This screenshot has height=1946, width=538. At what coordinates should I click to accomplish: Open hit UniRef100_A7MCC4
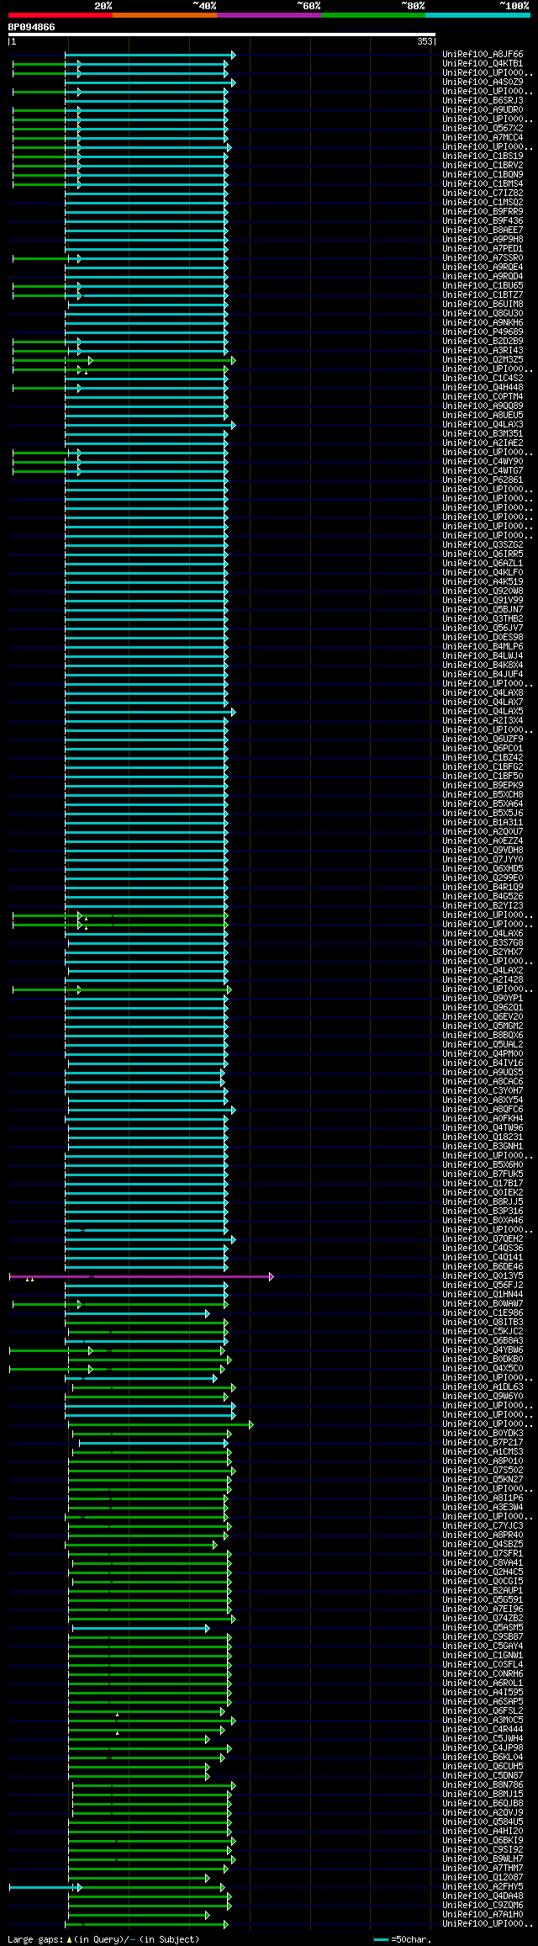(x=483, y=138)
